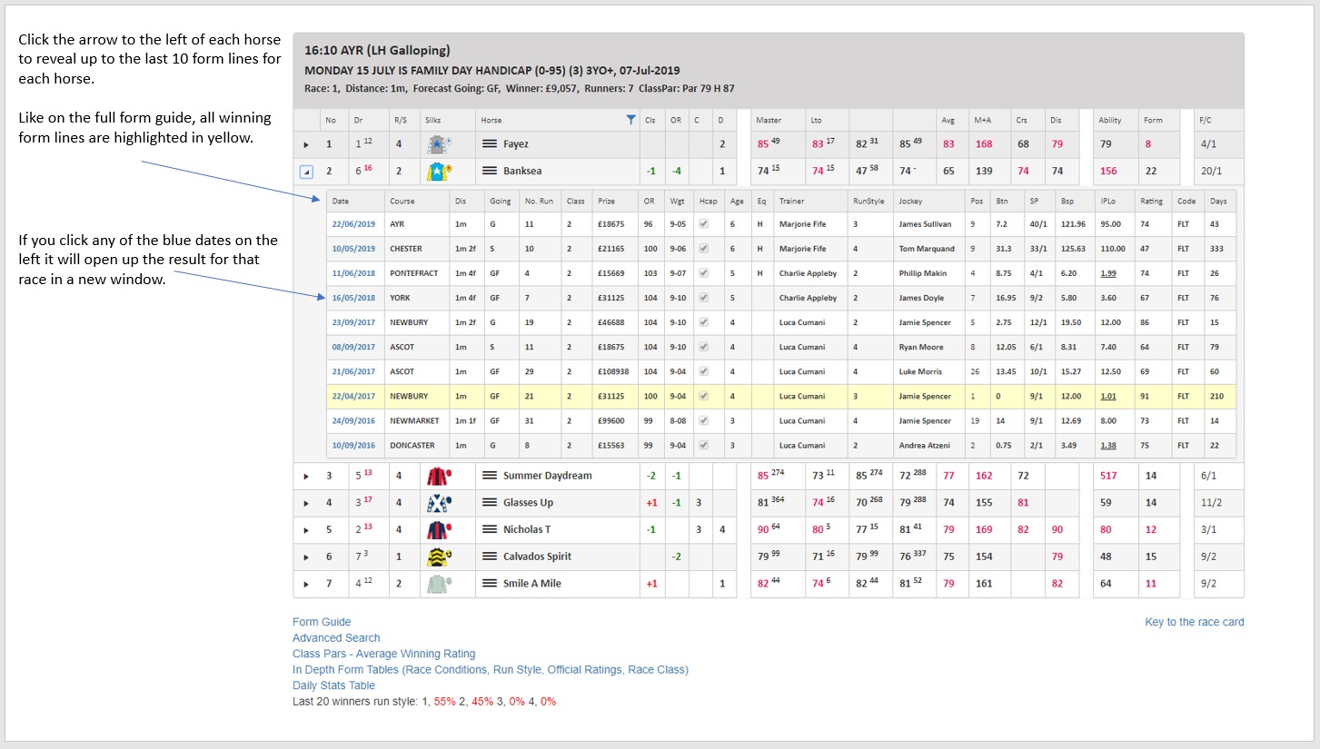Viewport: 1320px width, 749px height.
Task: Click the horse name Banksea
Action: [x=524, y=171]
